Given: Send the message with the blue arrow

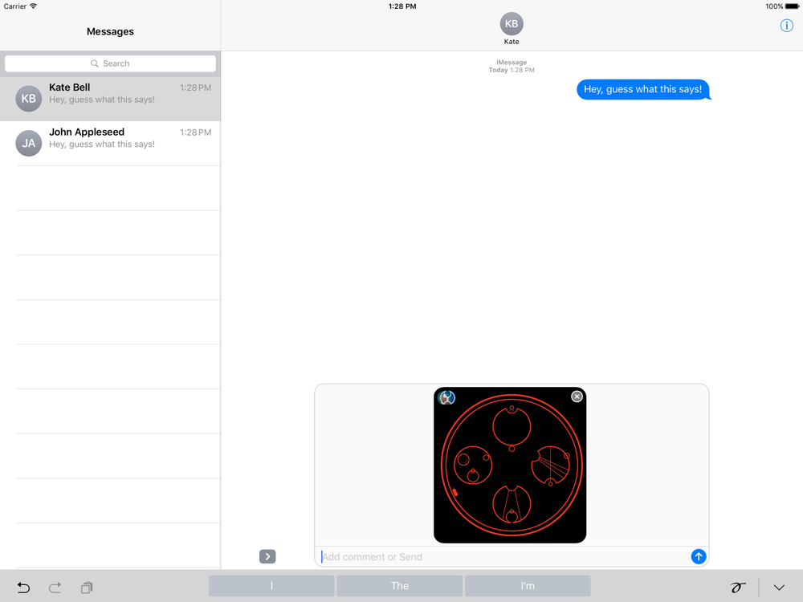Looking at the screenshot, I should click(x=698, y=556).
